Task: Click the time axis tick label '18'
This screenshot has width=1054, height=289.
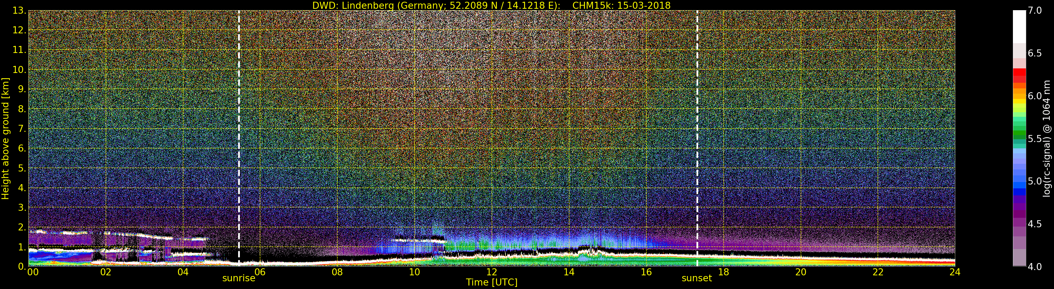Action: click(x=724, y=272)
